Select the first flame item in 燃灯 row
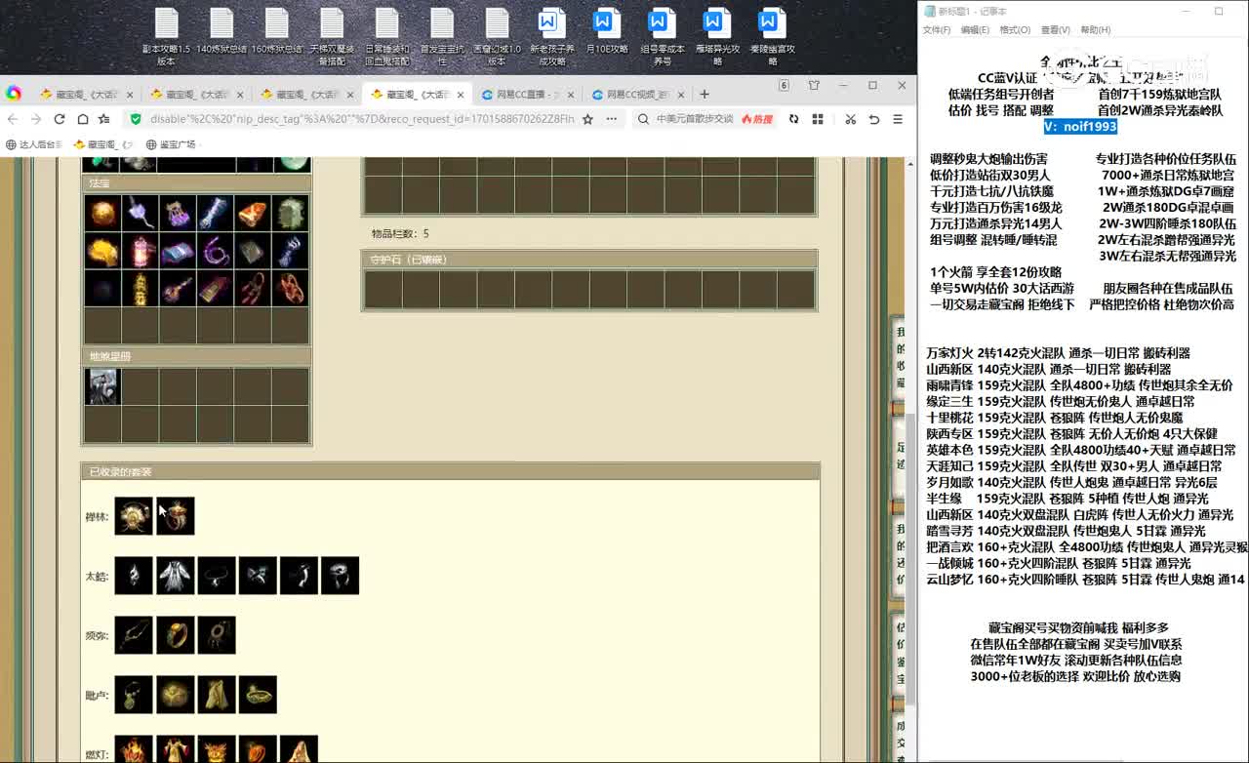 (x=134, y=749)
